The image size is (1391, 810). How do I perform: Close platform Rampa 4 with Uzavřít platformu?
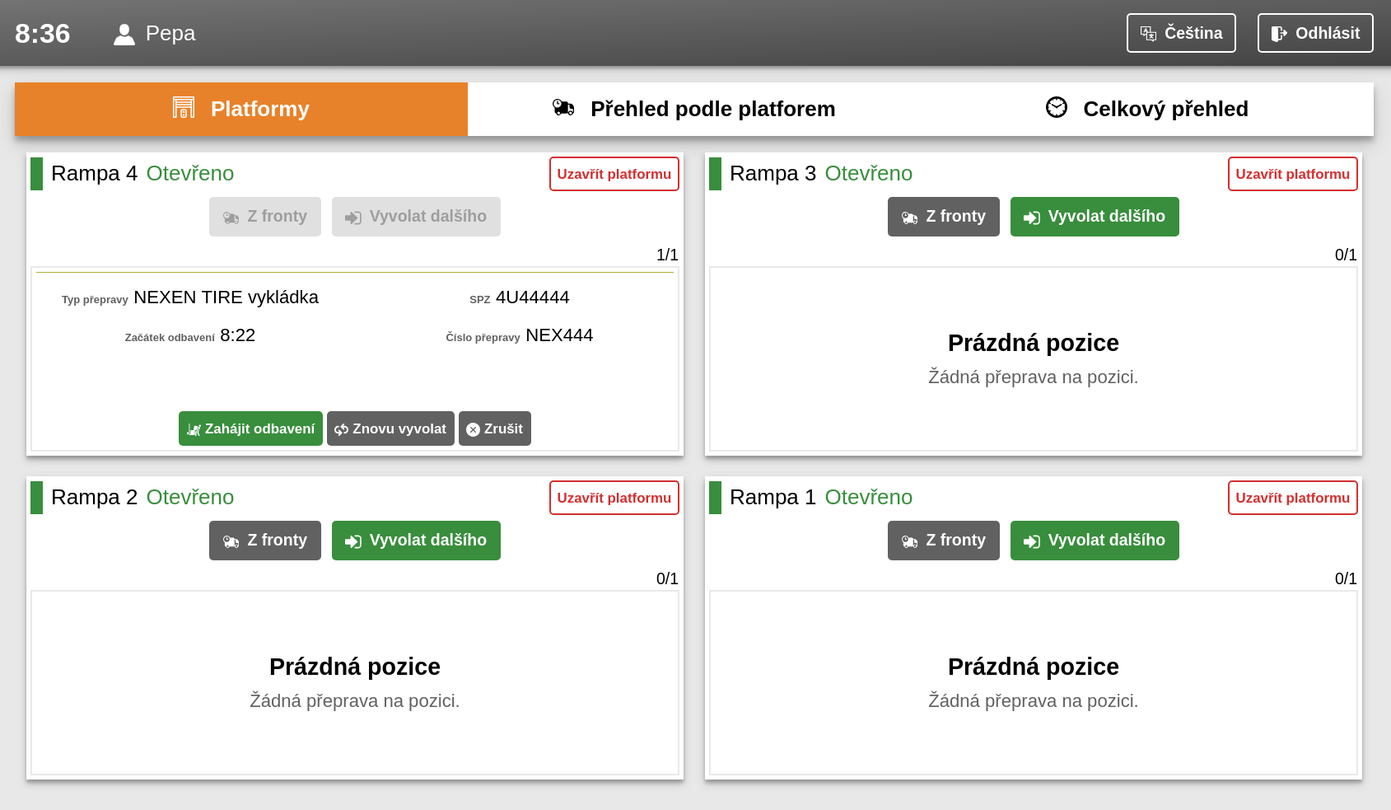point(614,174)
